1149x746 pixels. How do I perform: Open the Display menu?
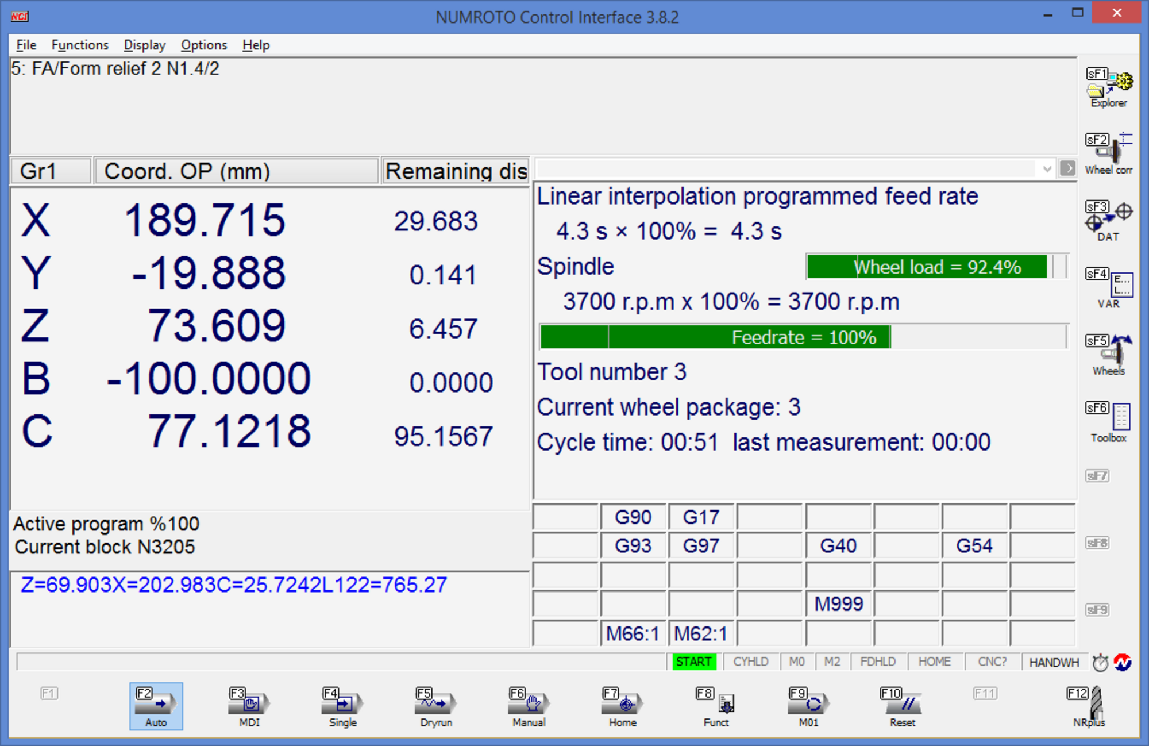point(145,45)
